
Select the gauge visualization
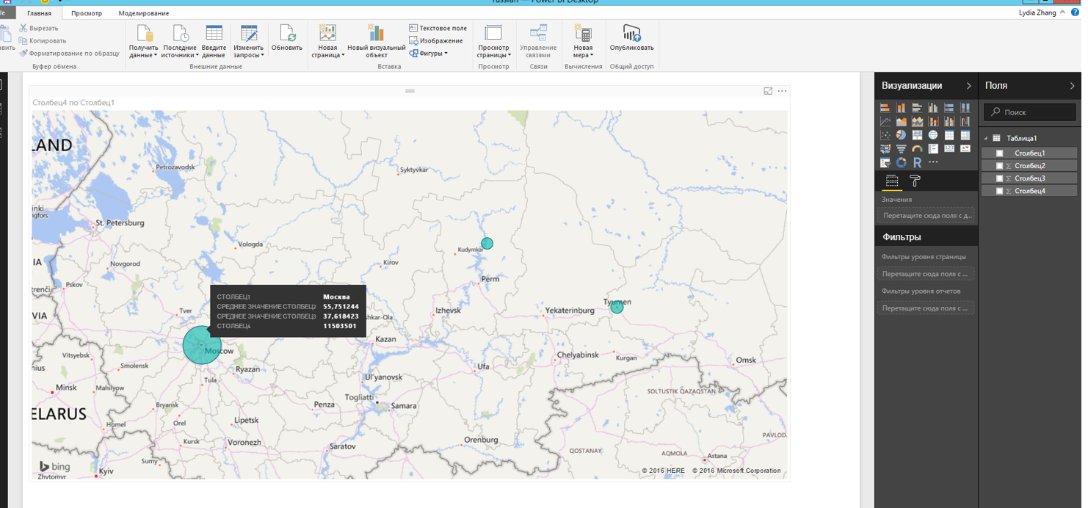(x=917, y=148)
